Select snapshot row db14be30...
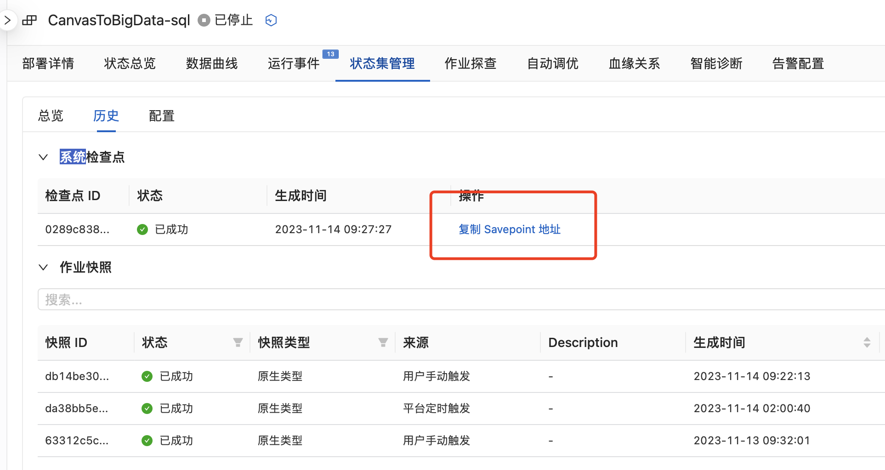The width and height of the screenshot is (885, 470). (77, 376)
